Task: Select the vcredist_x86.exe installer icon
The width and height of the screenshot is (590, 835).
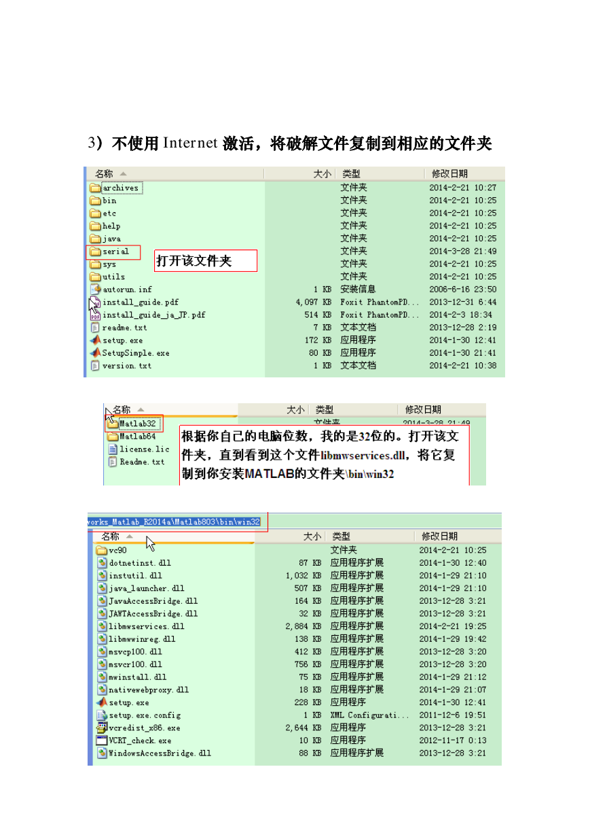Action: point(102,728)
